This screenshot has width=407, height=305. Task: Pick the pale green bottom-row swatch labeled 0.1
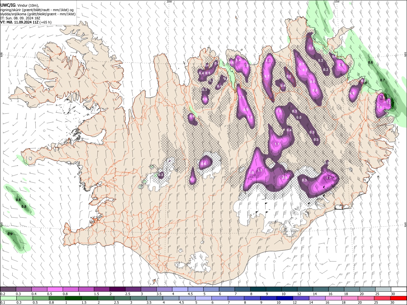tap(8, 298)
